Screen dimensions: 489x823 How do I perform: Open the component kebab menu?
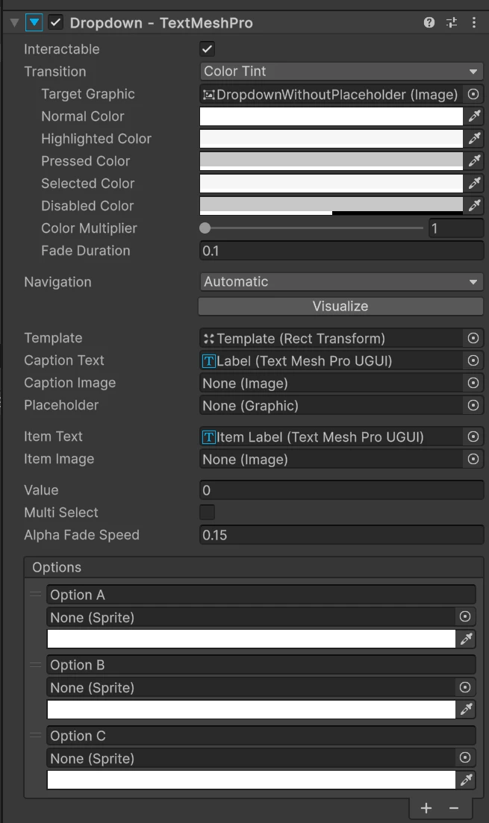point(474,22)
